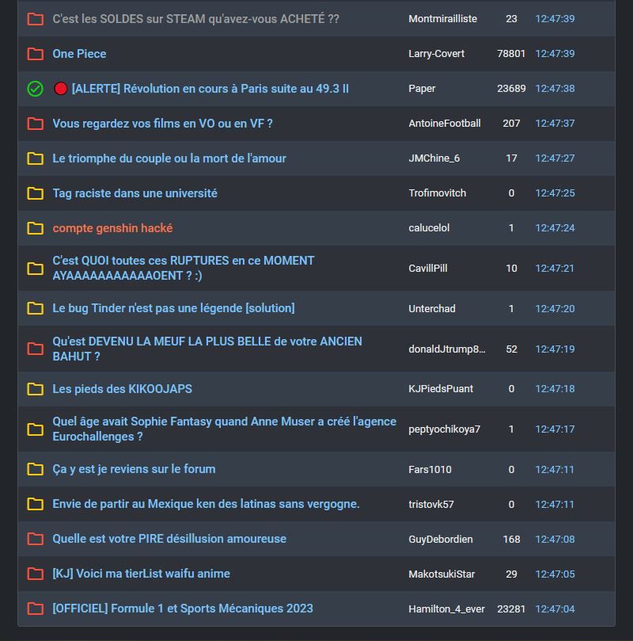Click the green checkmark icon on ALERTE topic

35,89
